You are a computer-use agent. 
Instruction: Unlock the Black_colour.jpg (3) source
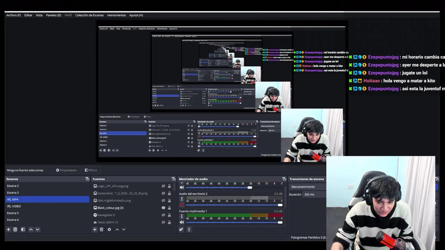coord(169,208)
